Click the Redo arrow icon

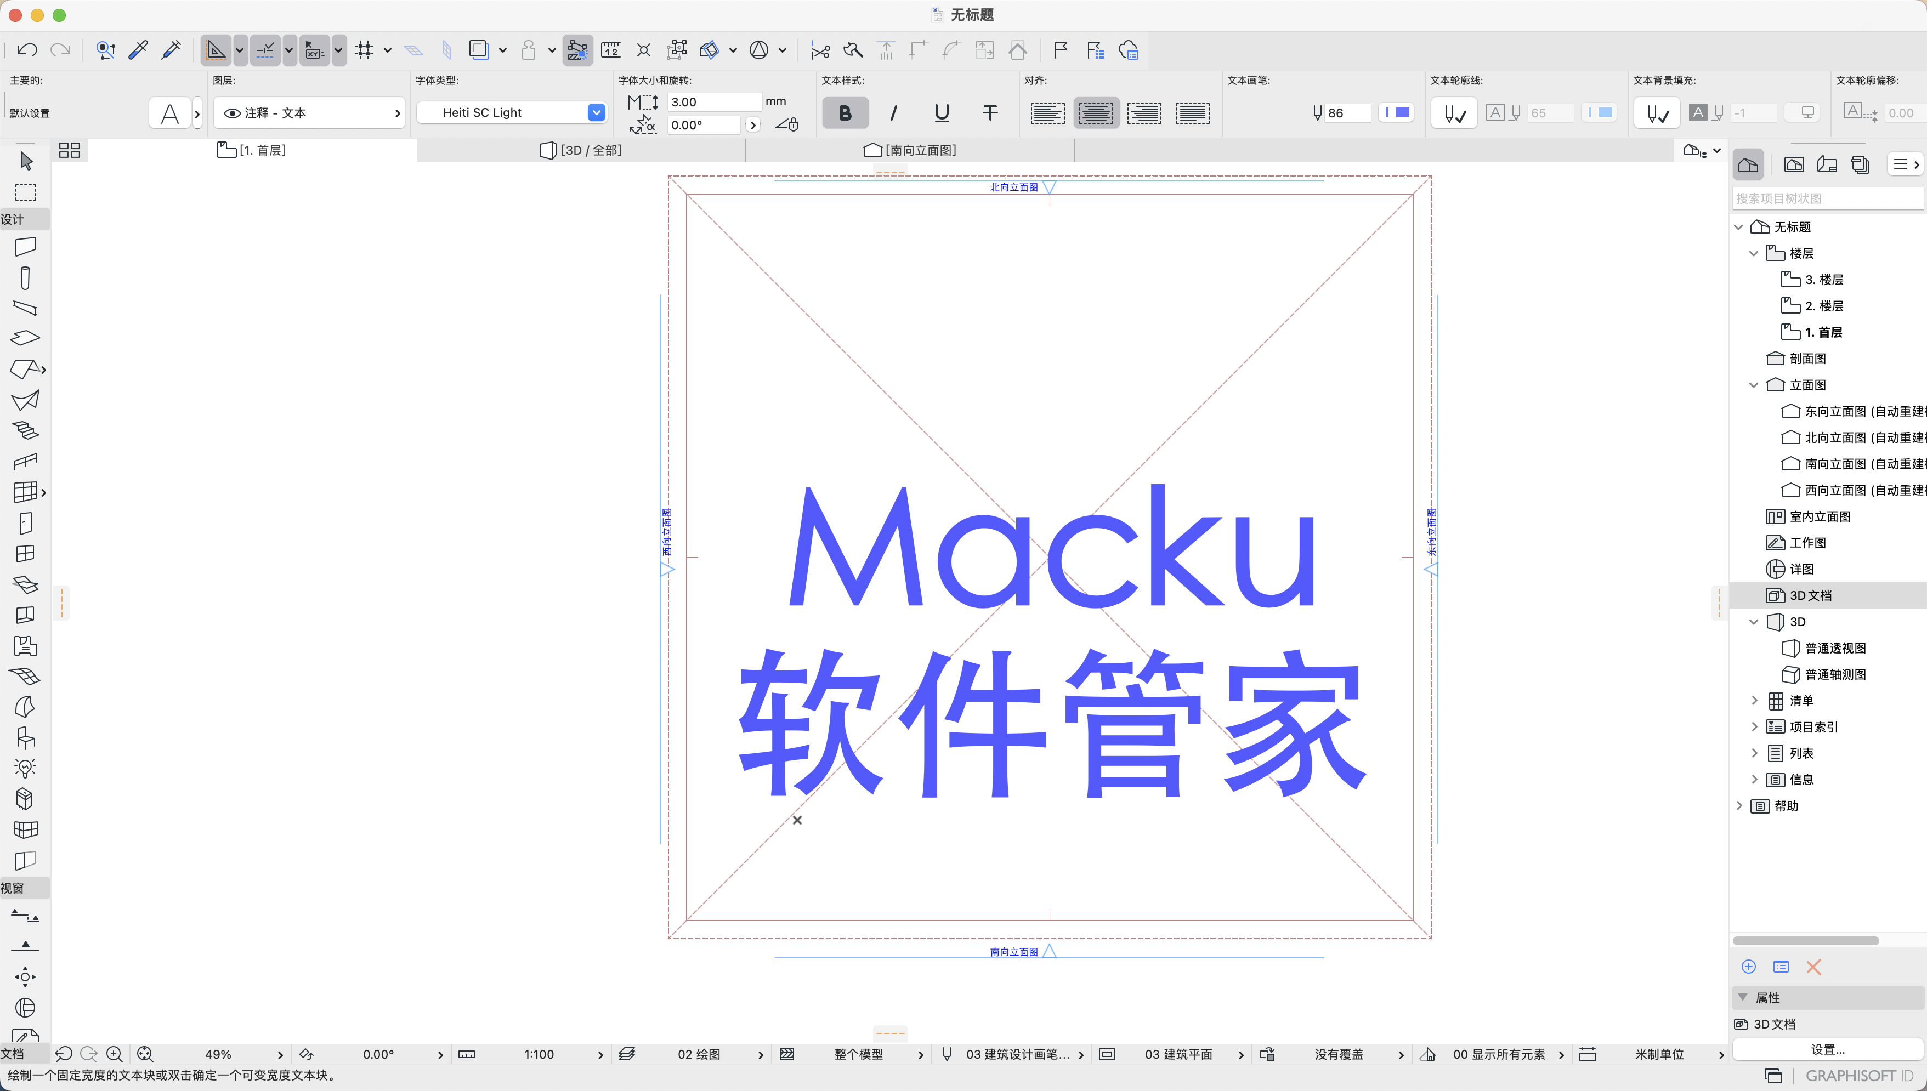point(60,50)
